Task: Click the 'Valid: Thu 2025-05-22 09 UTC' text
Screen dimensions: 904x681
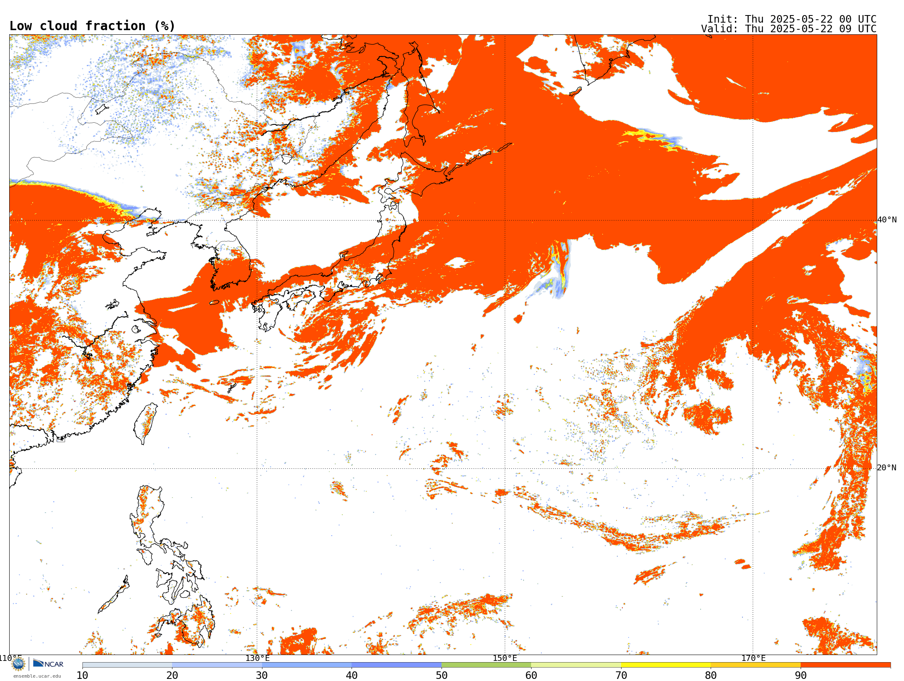Action: tap(789, 29)
